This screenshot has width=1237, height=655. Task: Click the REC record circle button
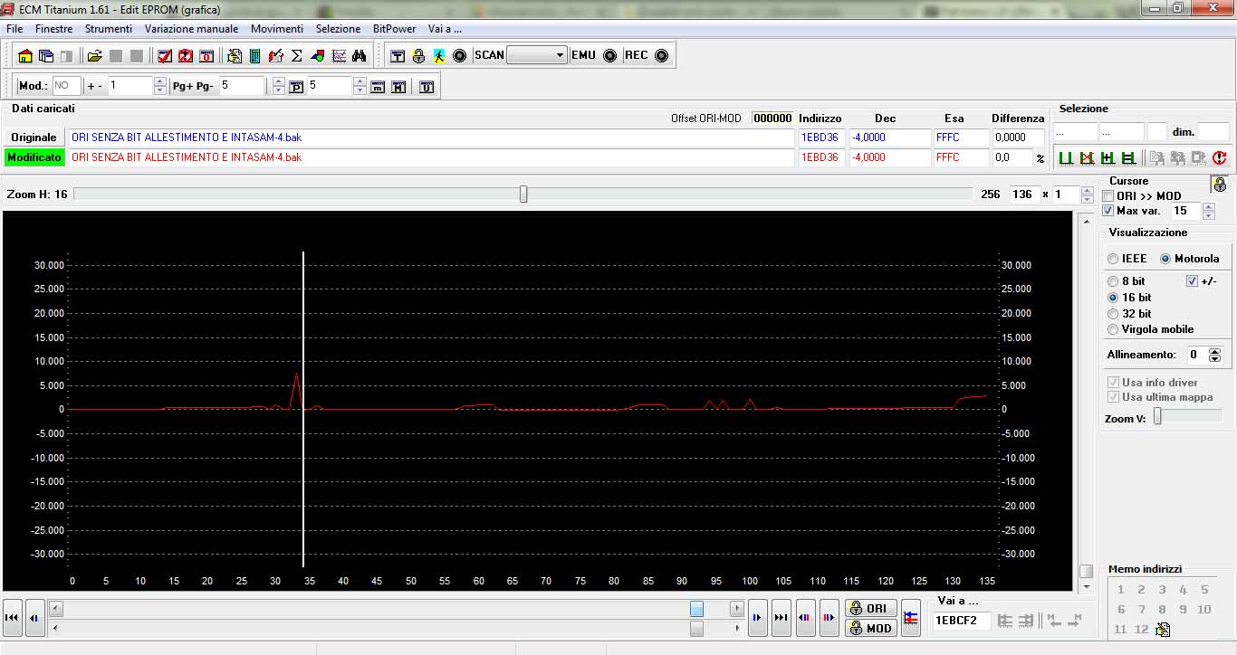tap(661, 55)
